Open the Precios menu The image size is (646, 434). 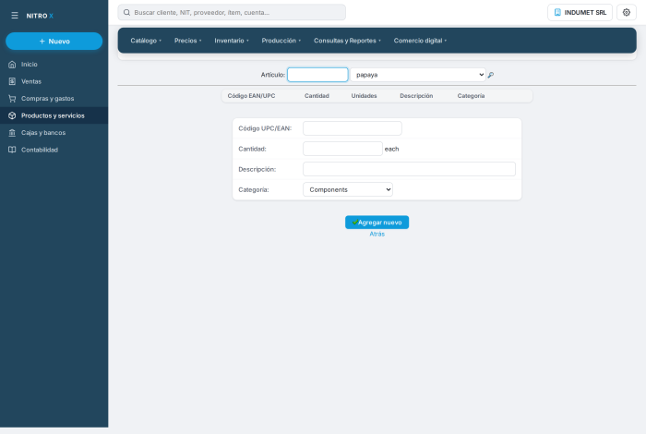[188, 41]
